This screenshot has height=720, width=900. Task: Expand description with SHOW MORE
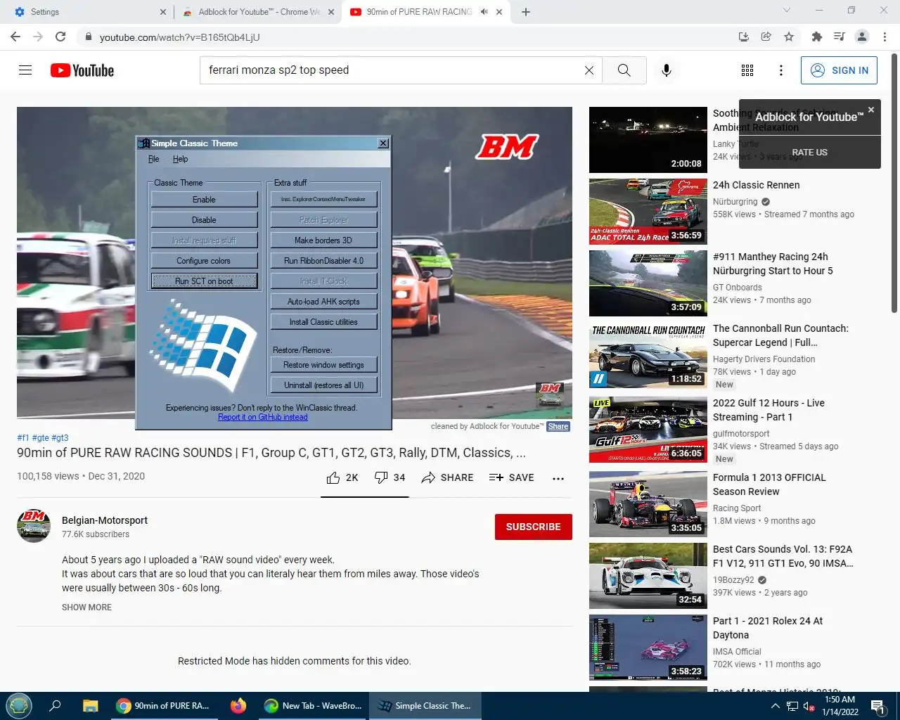[86, 607]
